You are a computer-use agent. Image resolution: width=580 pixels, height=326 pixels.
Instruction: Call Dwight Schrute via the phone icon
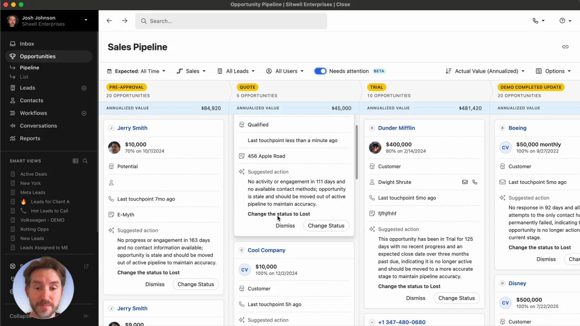[475, 182]
